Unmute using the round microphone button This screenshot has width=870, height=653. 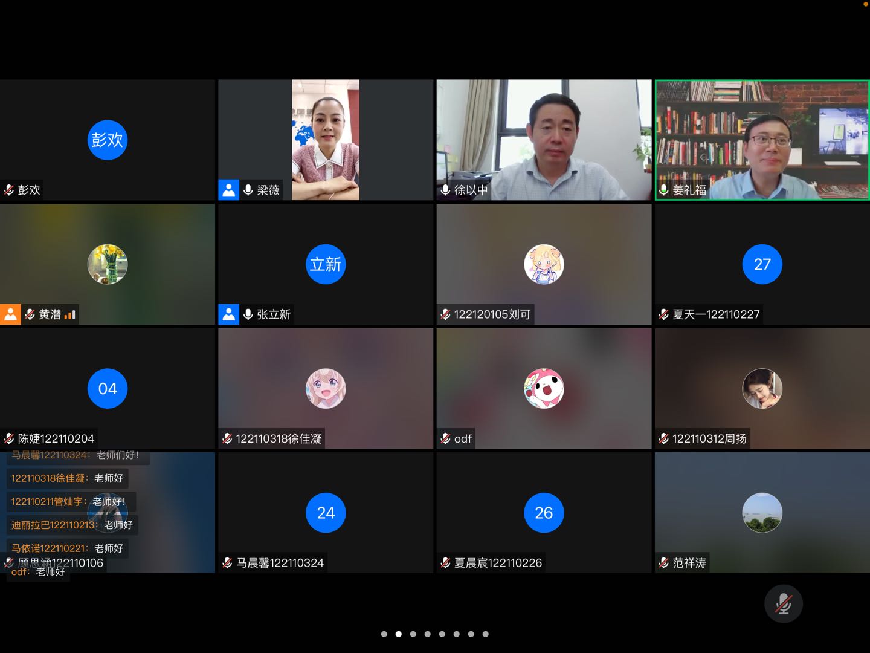783,603
